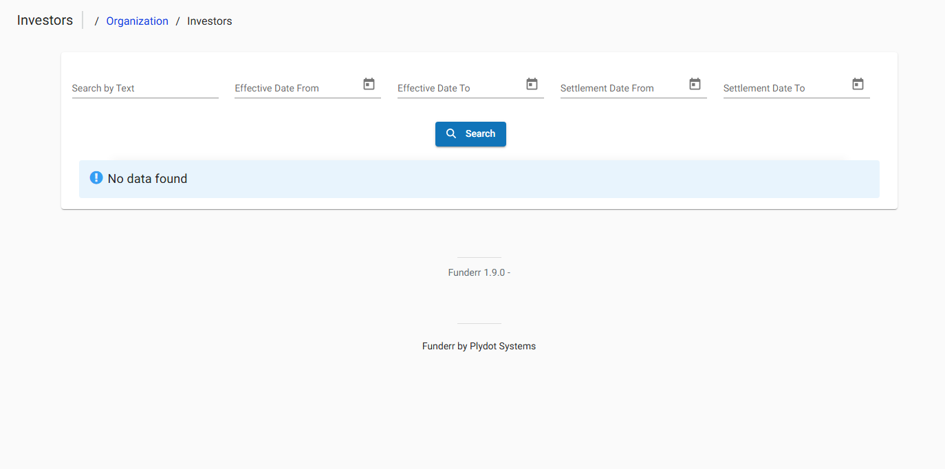This screenshot has height=469, width=945.
Task: Click the blue info icon in the alert banner
Action: (x=96, y=177)
